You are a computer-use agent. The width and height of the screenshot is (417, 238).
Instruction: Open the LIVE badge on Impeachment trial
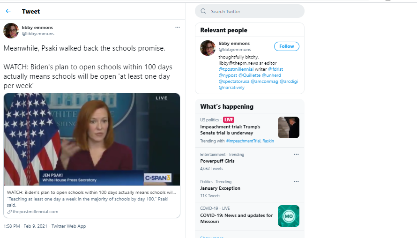(x=229, y=119)
